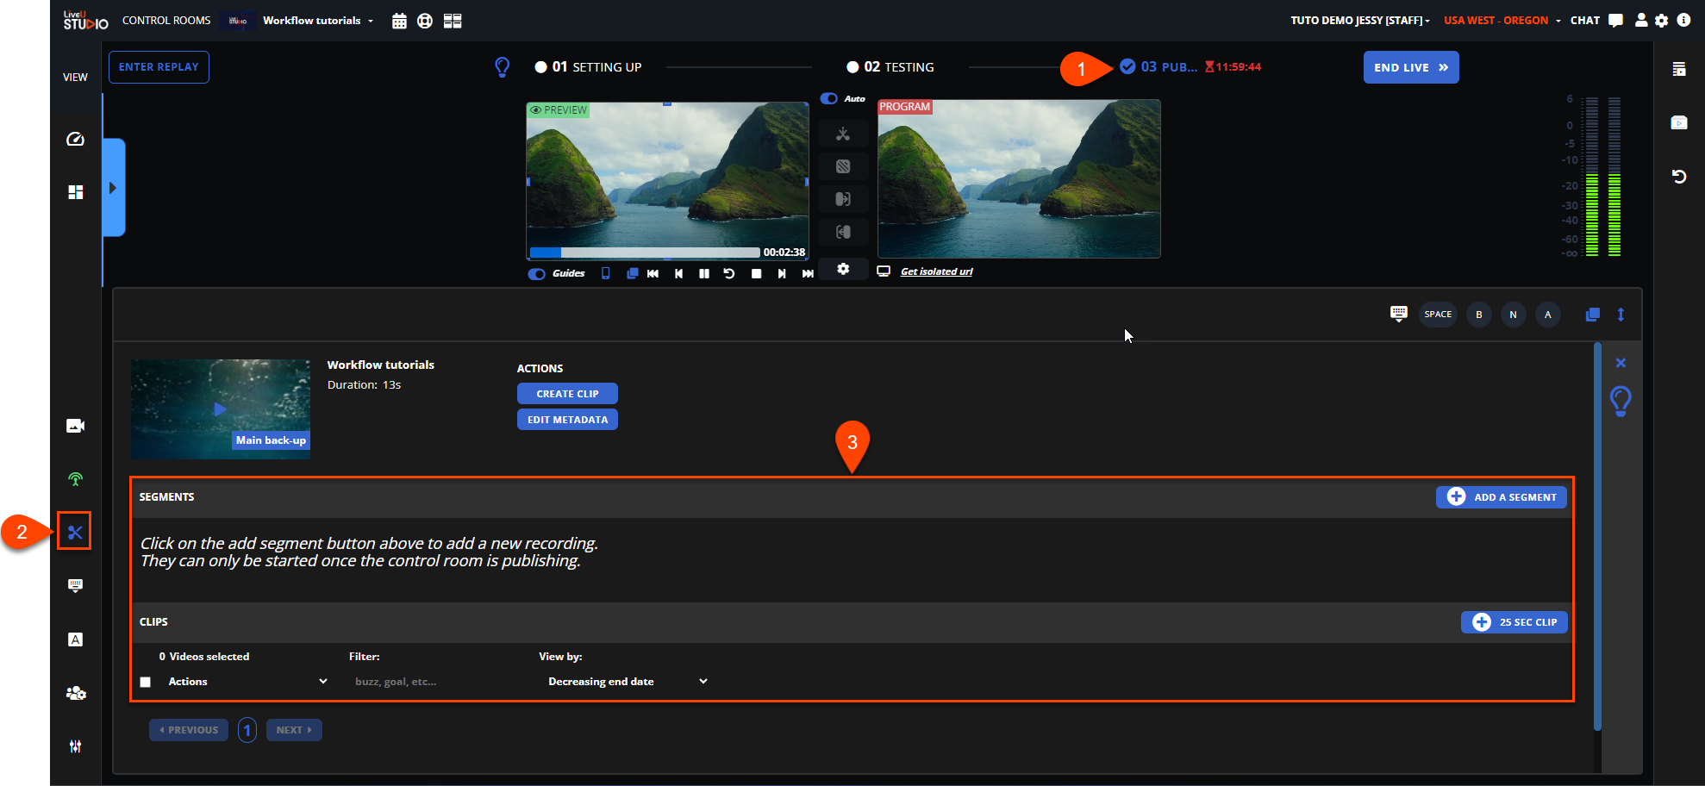Click the overlapping windows icon under preview
Screen dimensions: 1705x786
[632, 273]
